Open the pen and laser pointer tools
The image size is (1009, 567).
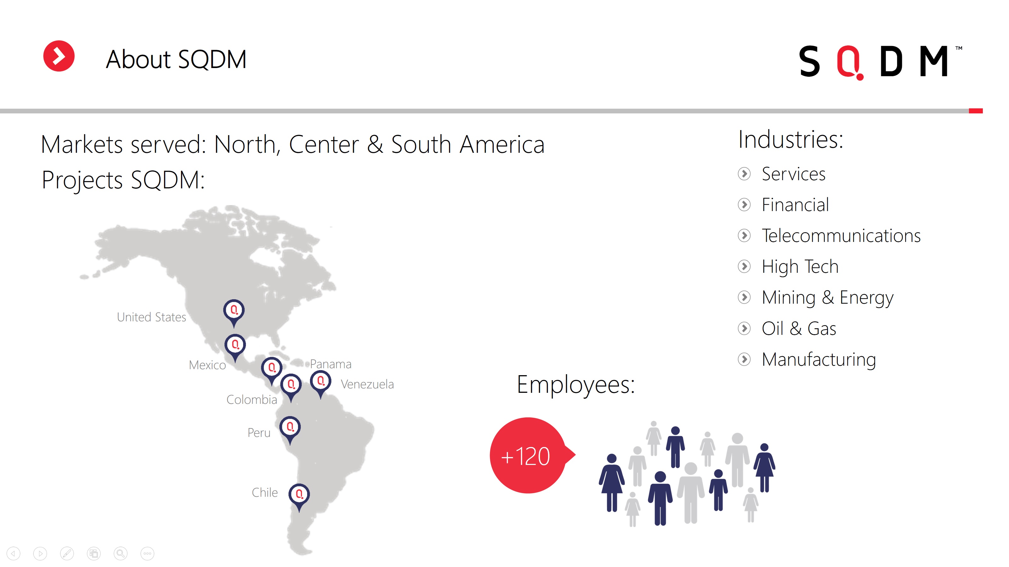tap(67, 553)
